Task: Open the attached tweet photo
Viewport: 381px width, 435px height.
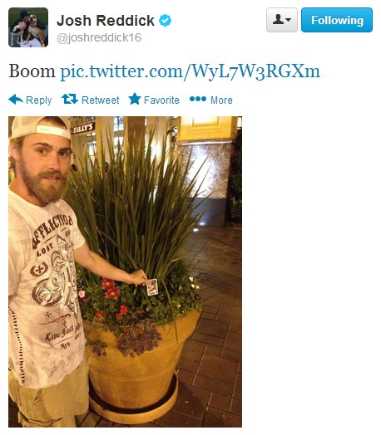Action: (x=125, y=271)
